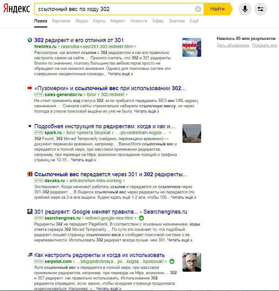Open search settings sliders icon
The width and height of the screenshot is (279, 291).
pos(261,9)
